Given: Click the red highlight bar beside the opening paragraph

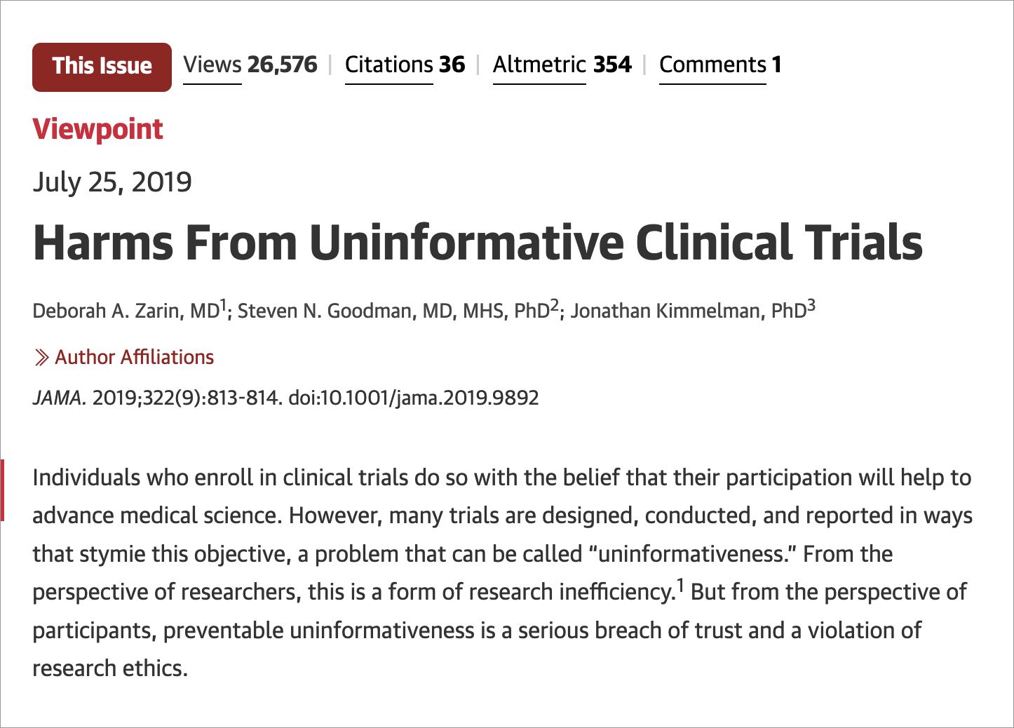Looking at the screenshot, I should pyautogui.click(x=3, y=491).
